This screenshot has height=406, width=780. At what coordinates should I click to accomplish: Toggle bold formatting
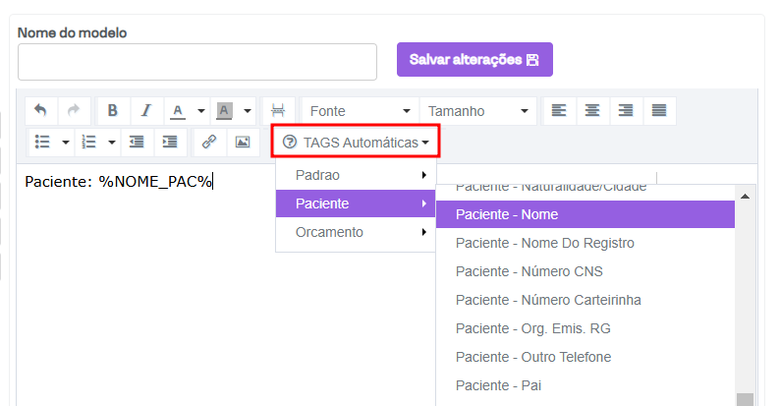coord(113,111)
